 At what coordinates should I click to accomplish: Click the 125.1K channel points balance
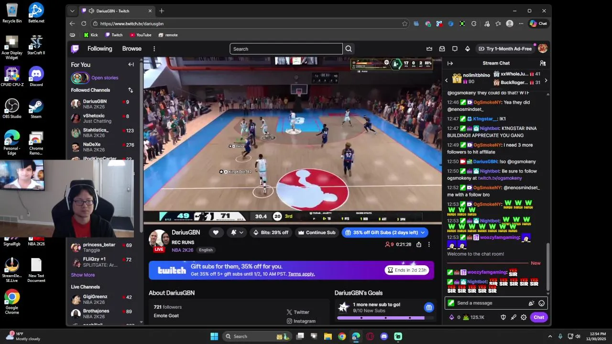tap(473, 317)
